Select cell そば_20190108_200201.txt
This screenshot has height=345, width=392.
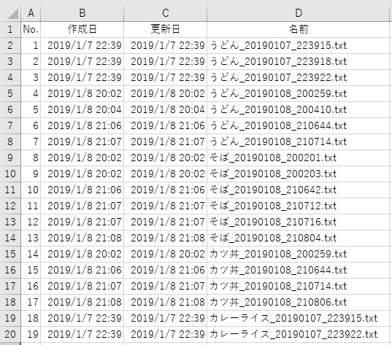coord(299,158)
